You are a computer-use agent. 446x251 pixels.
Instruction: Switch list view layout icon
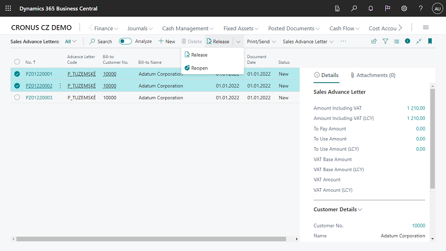coord(396,42)
